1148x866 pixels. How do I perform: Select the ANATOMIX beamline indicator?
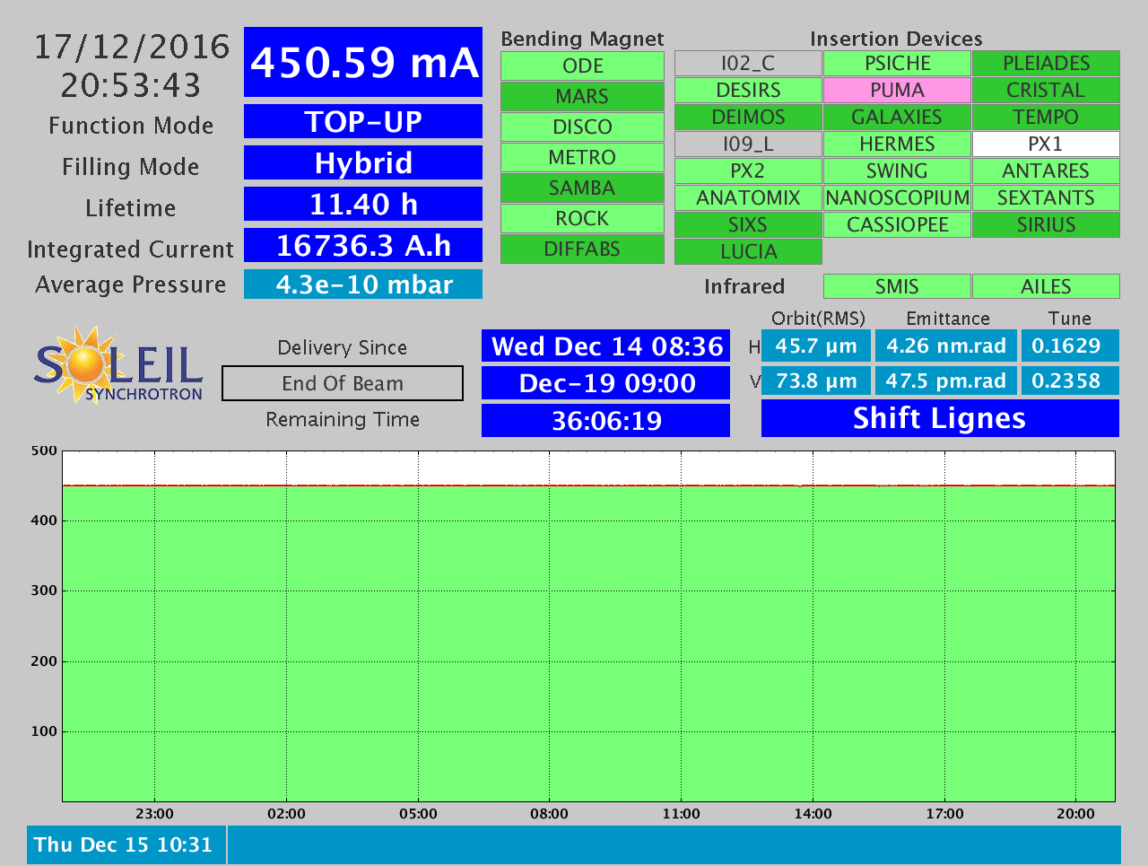point(748,198)
